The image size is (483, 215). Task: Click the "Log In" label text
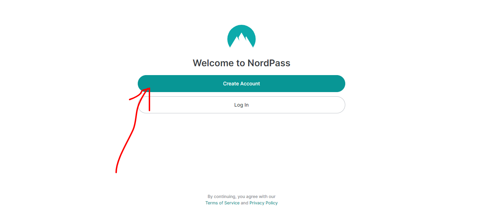point(241,105)
